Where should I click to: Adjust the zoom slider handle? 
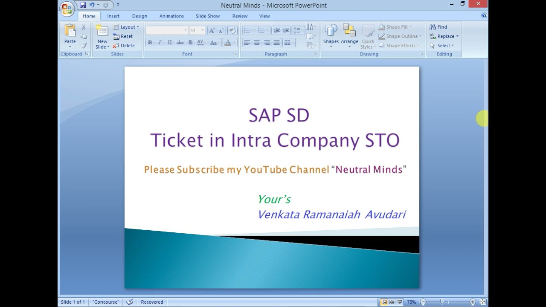point(442,302)
